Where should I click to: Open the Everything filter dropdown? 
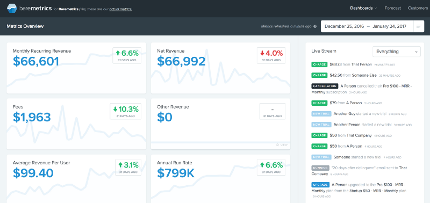[x=396, y=52]
